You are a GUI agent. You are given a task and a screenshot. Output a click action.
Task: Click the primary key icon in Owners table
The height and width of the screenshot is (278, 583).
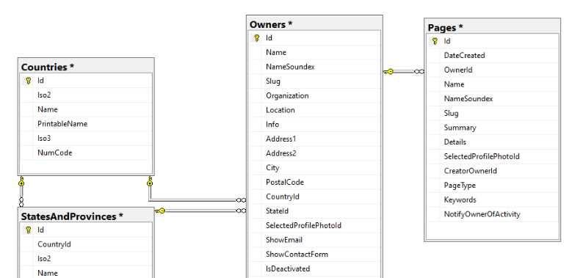click(256, 38)
